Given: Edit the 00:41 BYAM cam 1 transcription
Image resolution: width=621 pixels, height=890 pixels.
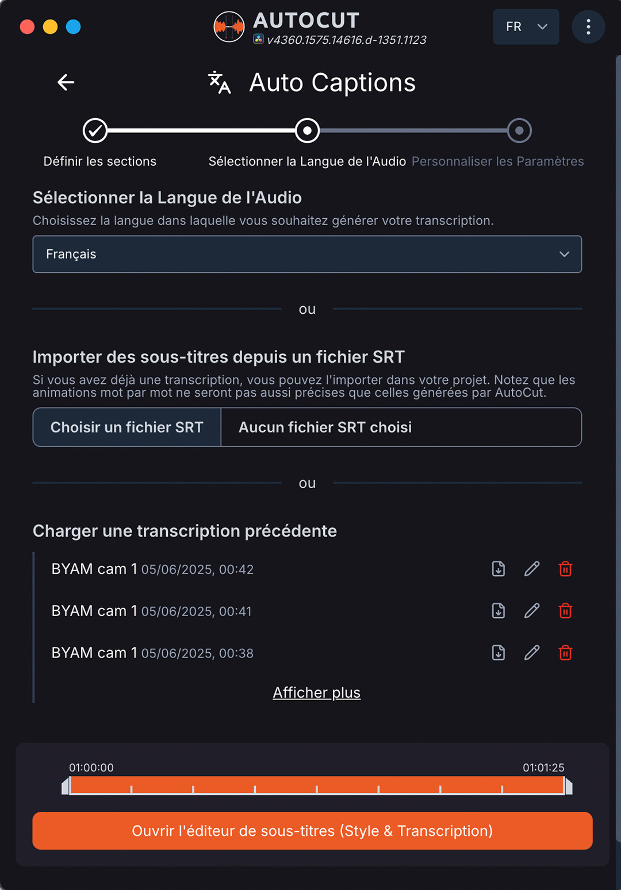Looking at the screenshot, I should (x=532, y=611).
